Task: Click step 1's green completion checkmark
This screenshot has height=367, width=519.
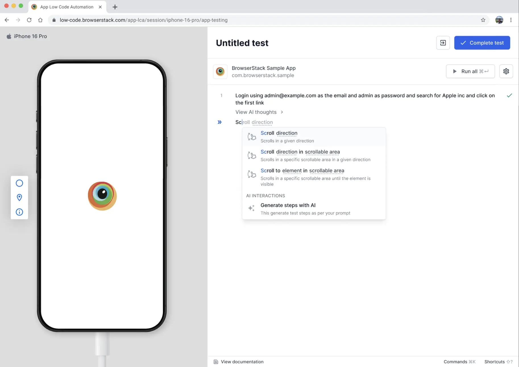Action: coord(510,96)
